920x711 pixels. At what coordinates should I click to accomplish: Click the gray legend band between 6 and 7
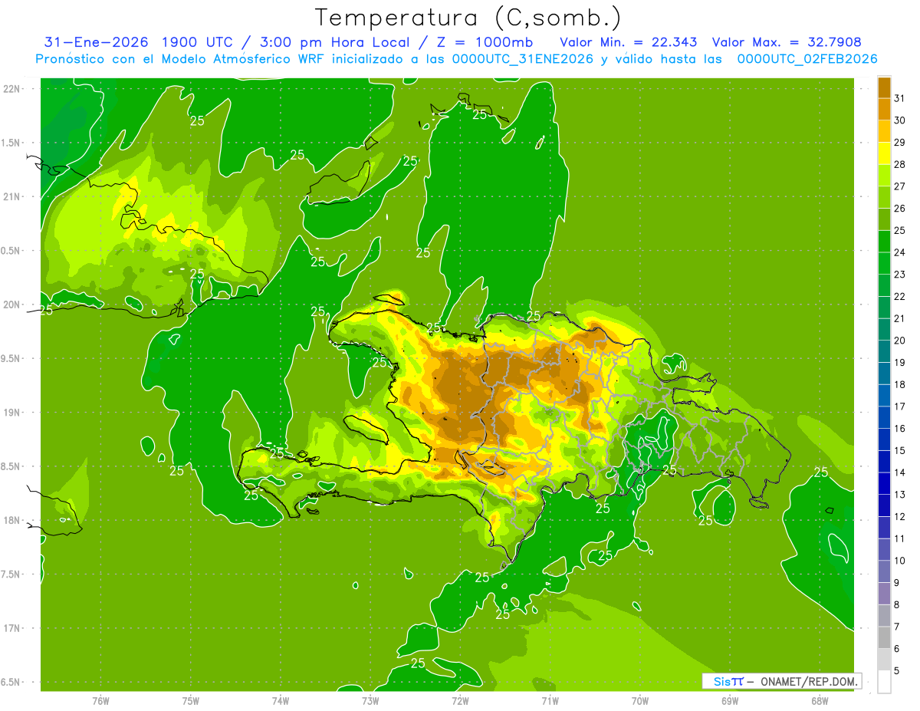884,637
